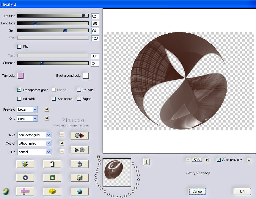Click the Tabs value field
The width and height of the screenshot is (256, 199).
click(95, 56)
